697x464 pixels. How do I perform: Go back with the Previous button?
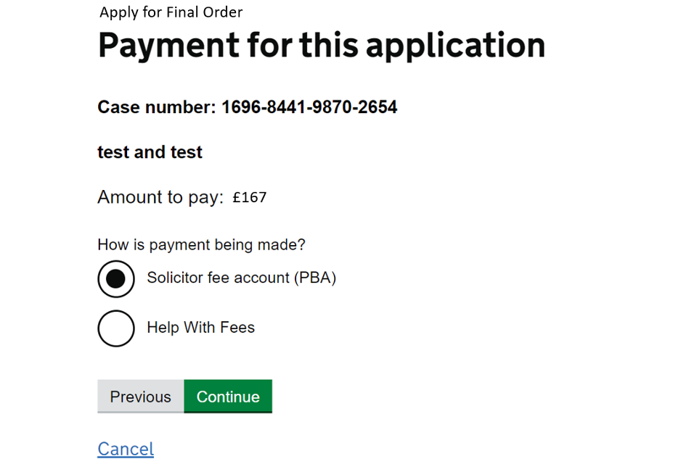(x=141, y=397)
